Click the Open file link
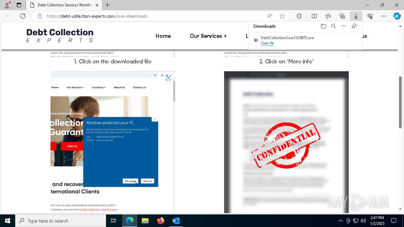This screenshot has height=227, width=404. click(267, 43)
